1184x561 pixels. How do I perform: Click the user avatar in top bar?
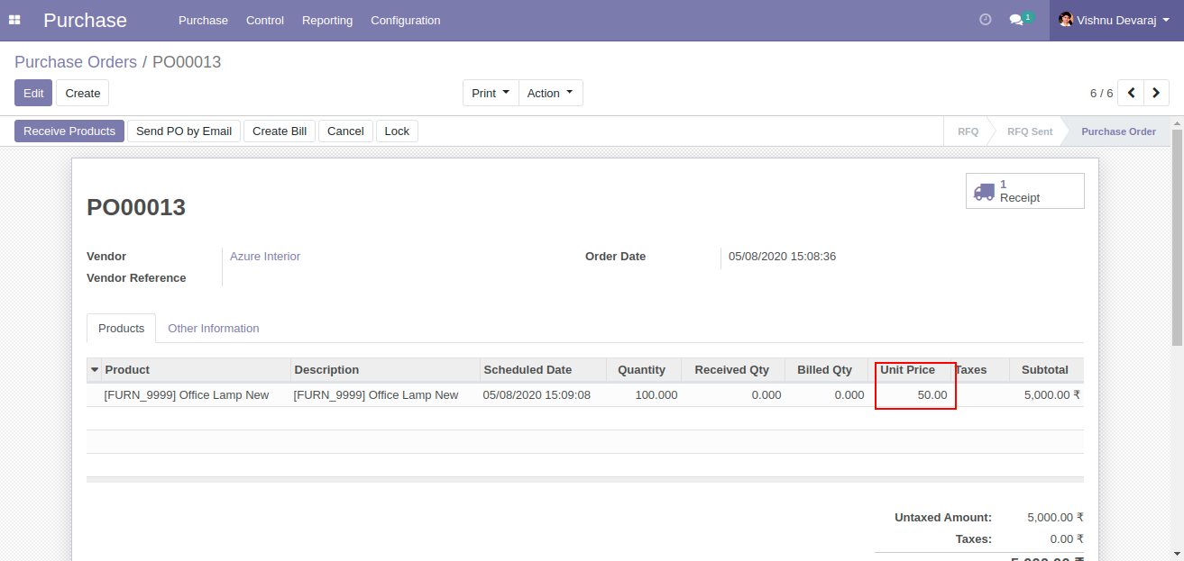[1066, 19]
